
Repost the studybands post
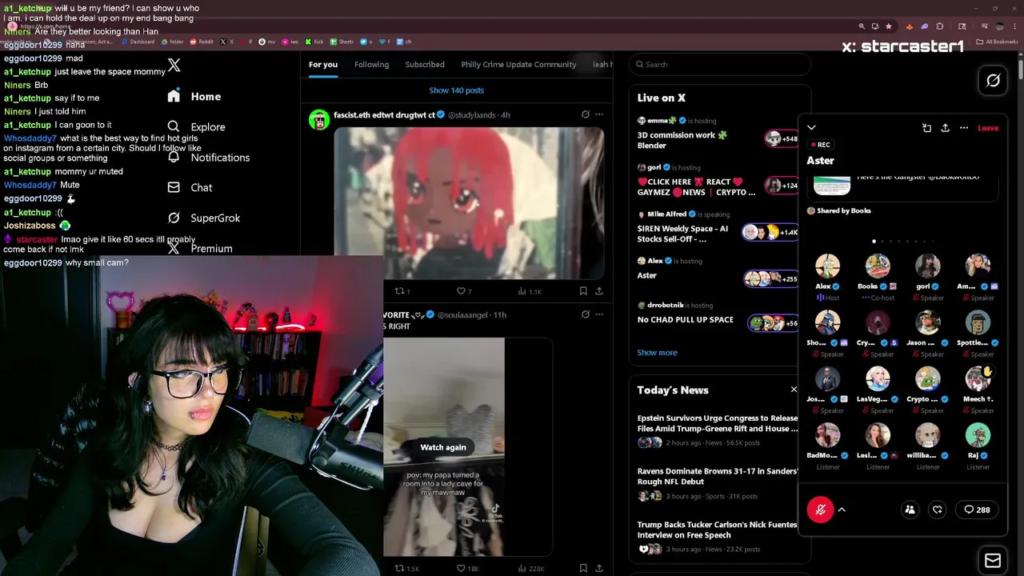click(x=402, y=291)
